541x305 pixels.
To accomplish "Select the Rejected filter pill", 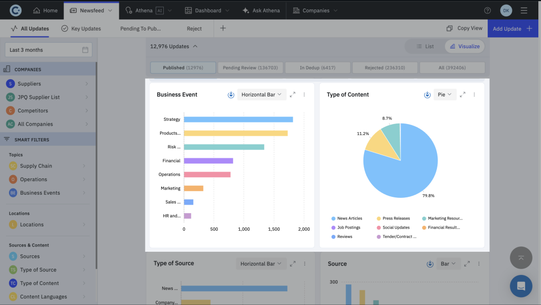I will [x=385, y=67].
